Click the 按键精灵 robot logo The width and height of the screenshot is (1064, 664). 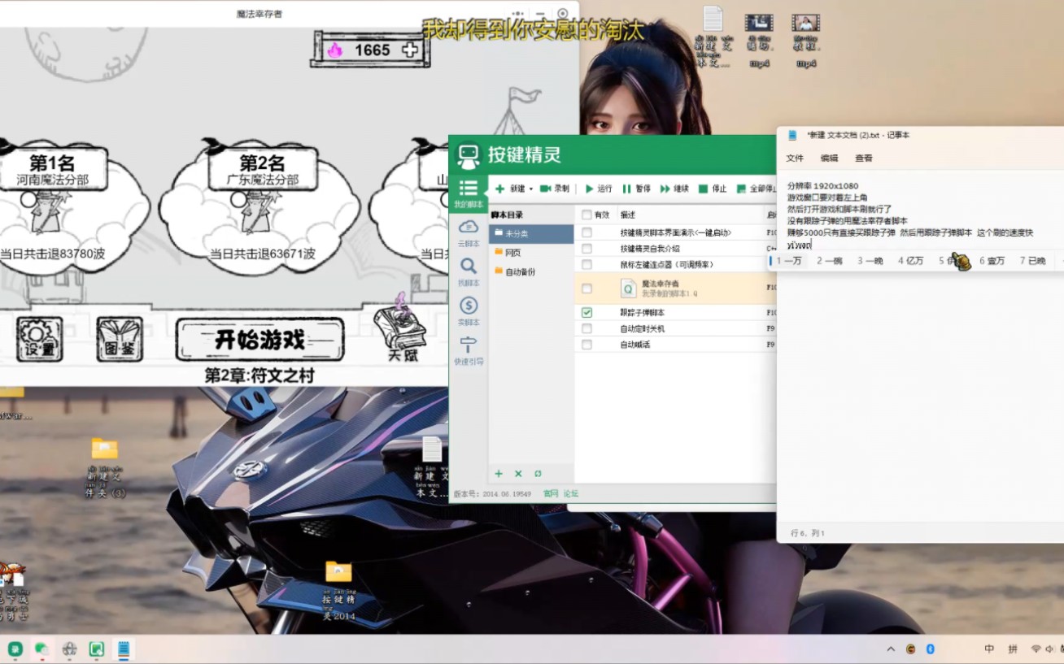click(x=468, y=155)
